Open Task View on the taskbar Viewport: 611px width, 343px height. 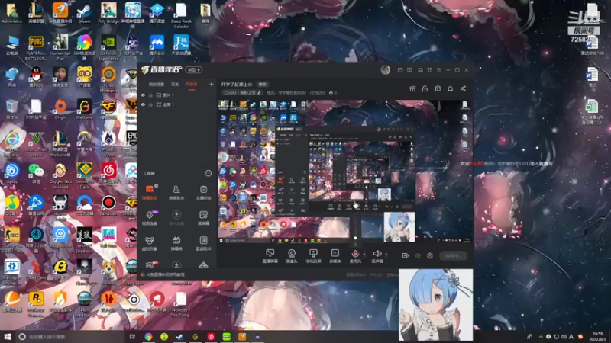132,337
